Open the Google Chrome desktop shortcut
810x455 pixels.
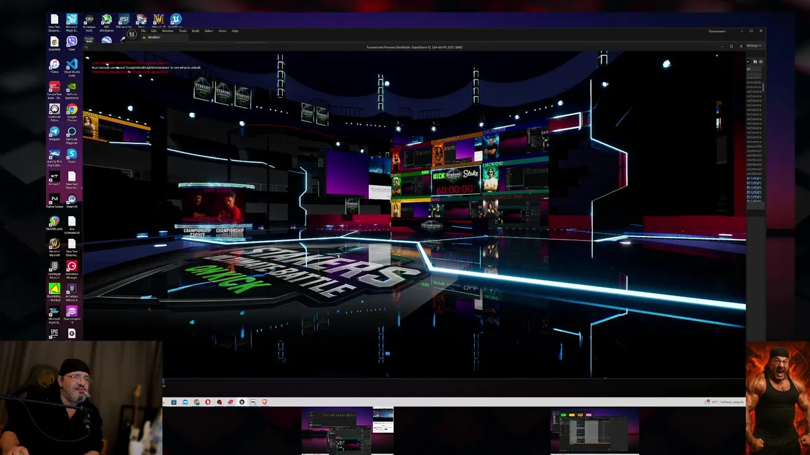72,111
